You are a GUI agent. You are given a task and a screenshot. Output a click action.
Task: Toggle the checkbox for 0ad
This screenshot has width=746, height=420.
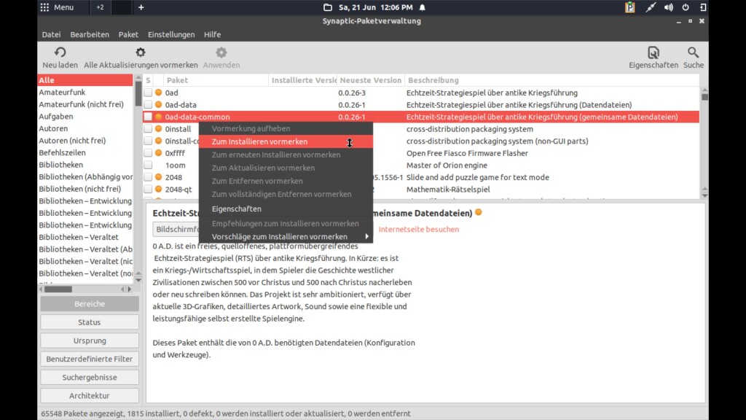point(148,93)
